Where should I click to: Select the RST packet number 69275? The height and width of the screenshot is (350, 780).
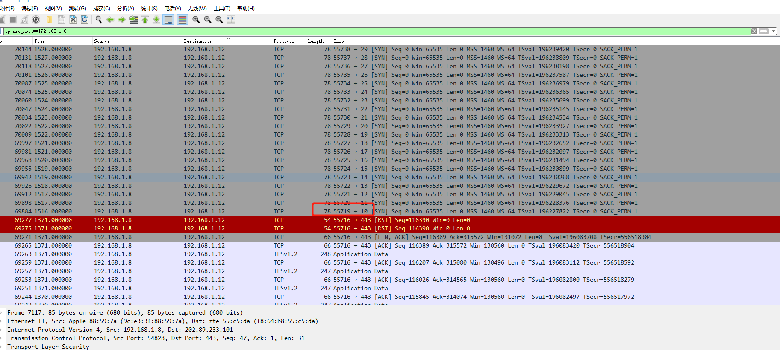click(x=390, y=229)
